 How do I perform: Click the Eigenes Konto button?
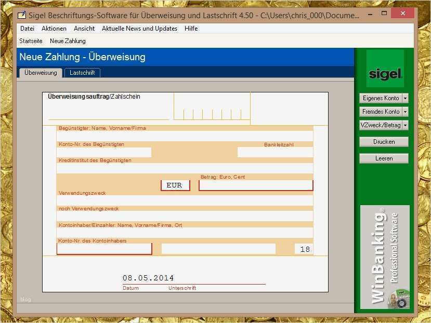point(381,98)
